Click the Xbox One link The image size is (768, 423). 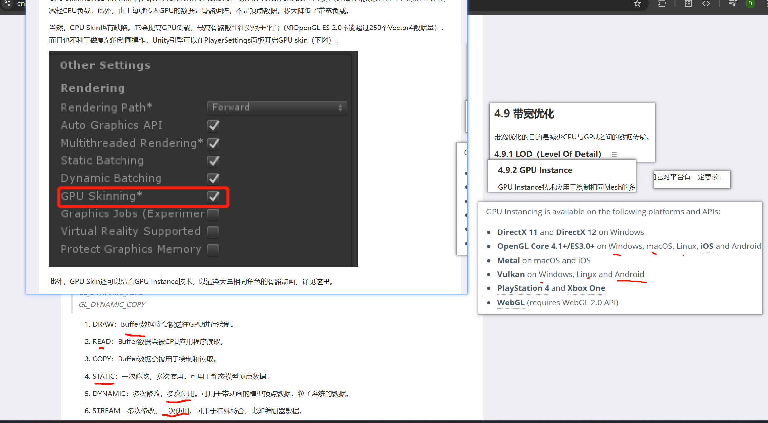[x=586, y=288]
